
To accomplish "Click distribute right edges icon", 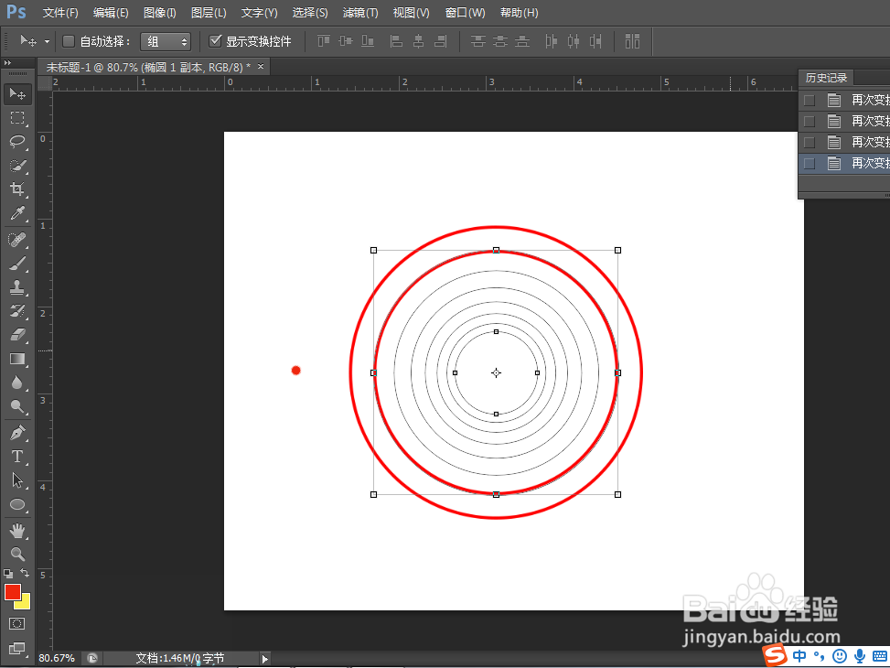I will tap(595, 41).
